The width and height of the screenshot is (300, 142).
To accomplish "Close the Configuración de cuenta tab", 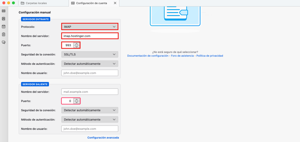I will pos(115,3).
